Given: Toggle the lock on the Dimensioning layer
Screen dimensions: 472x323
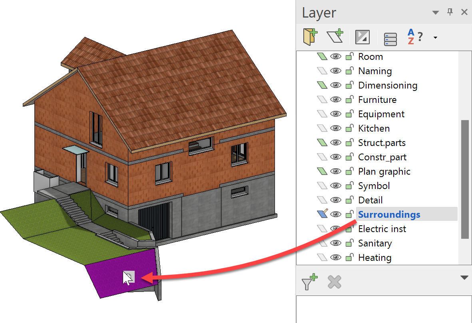Looking at the screenshot, I should tap(349, 85).
